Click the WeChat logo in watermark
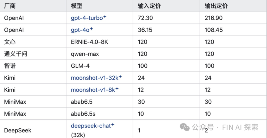Screen dimensions: 267x138 pos(185,127)
